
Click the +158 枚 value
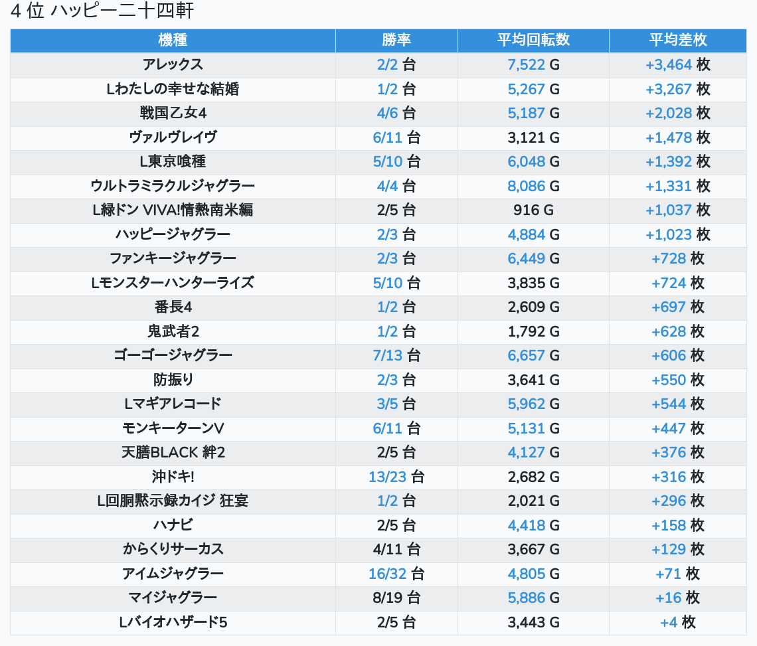[x=678, y=525]
